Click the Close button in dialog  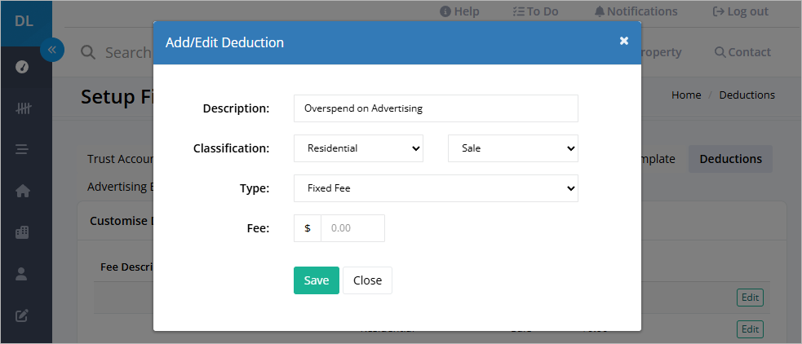tap(367, 280)
